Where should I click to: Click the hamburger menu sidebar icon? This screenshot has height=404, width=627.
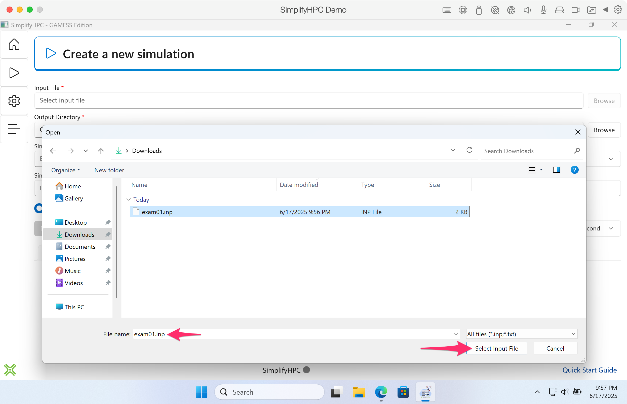pos(14,129)
